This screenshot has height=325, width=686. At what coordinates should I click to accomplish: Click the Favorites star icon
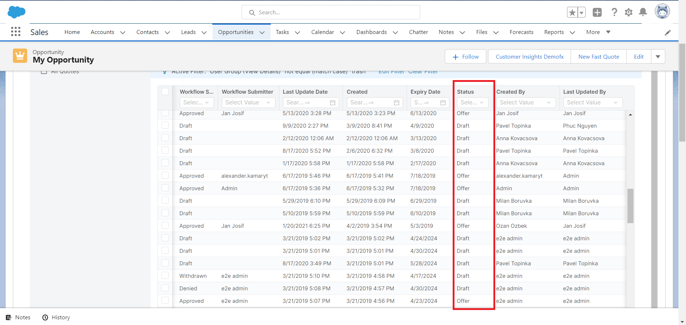572,13
